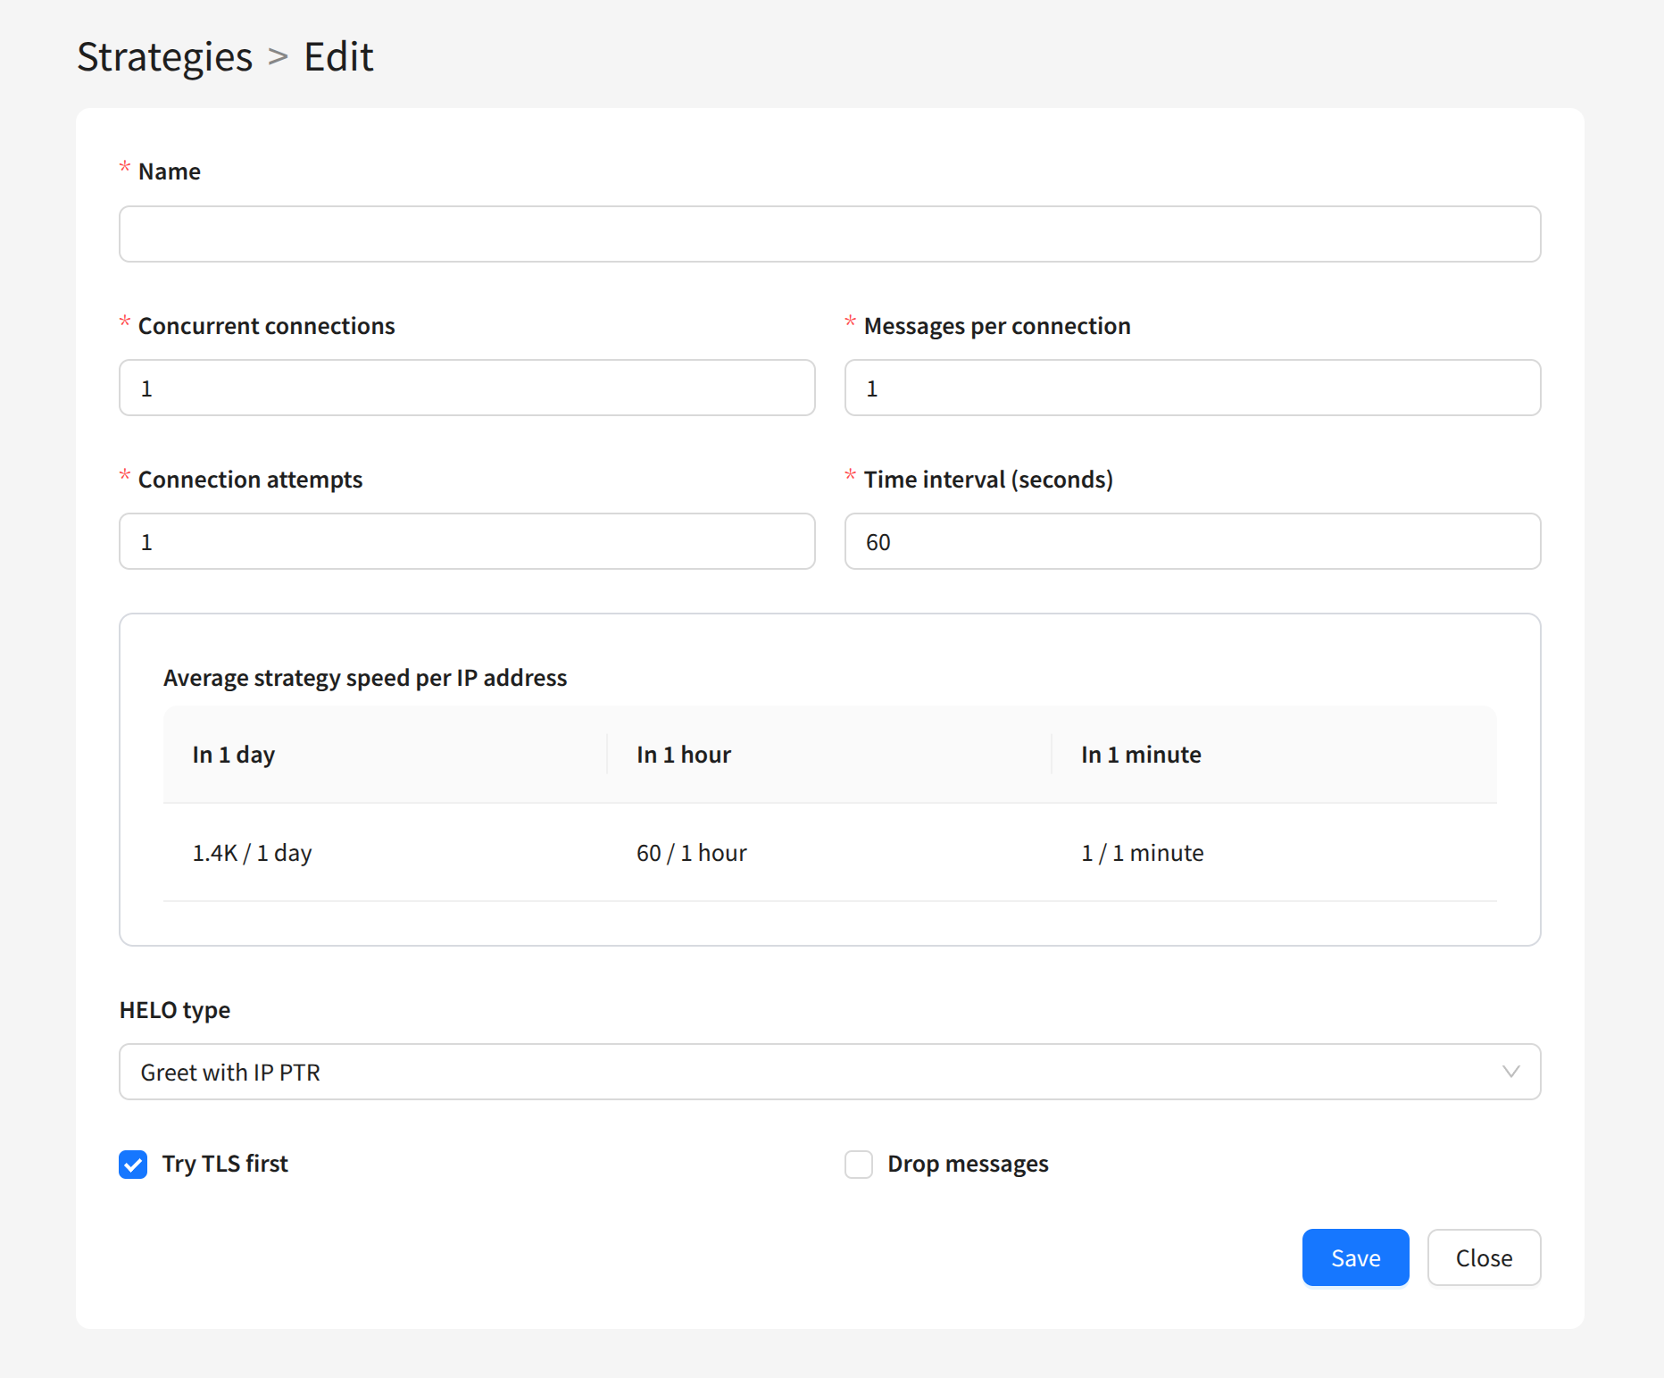Click the '1 / 1 minute' table cell
This screenshot has height=1378, width=1664.
pyautogui.click(x=1143, y=853)
